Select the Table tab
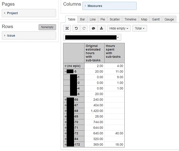 coord(72,19)
